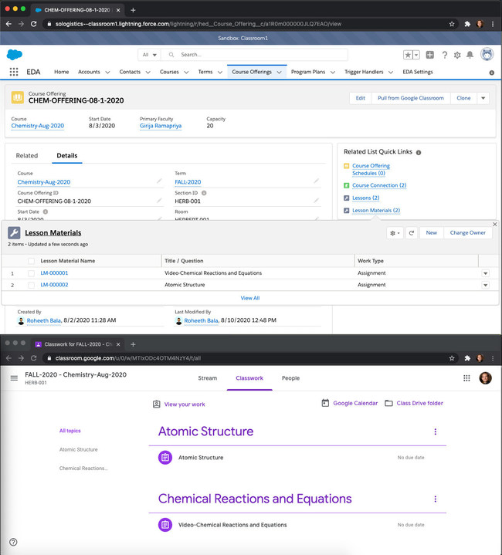Check the LM-000002 row checkbox
This screenshot has width=502, height=555.
[31, 285]
